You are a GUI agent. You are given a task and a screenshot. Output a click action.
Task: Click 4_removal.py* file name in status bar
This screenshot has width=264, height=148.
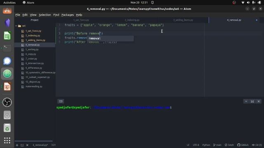40,145
